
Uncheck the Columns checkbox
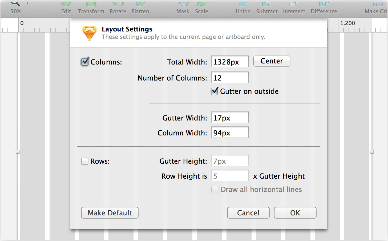click(85, 62)
